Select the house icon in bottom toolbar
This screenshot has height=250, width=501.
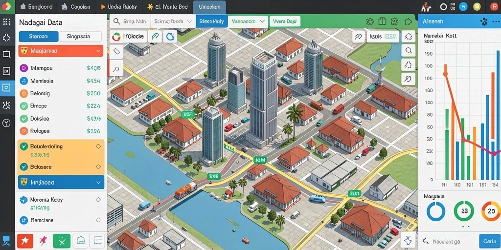pyautogui.click(x=81, y=241)
